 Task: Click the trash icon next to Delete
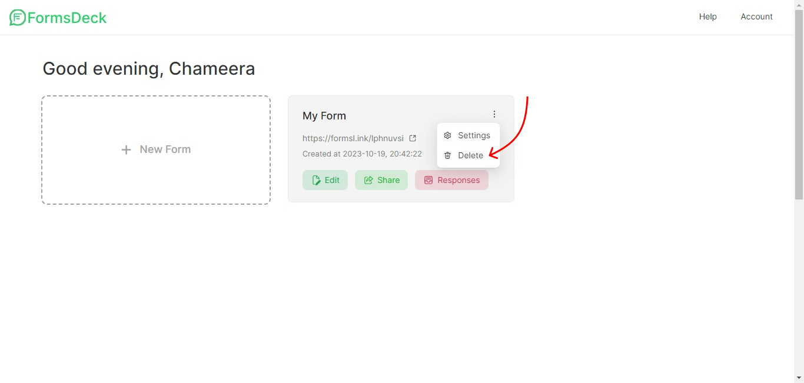(447, 155)
